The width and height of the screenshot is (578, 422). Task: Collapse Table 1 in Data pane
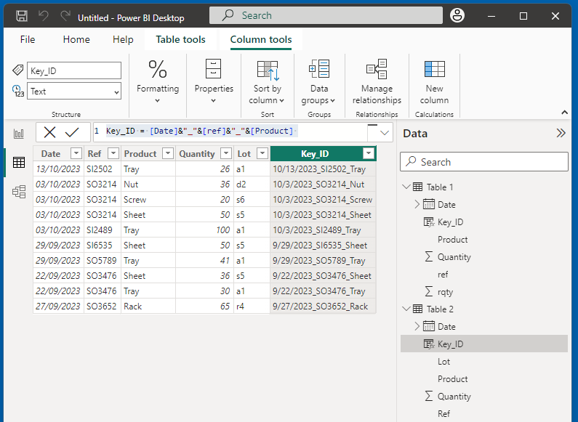coord(406,187)
